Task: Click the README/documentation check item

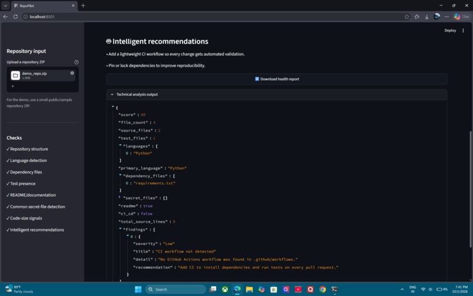Action: (31, 195)
